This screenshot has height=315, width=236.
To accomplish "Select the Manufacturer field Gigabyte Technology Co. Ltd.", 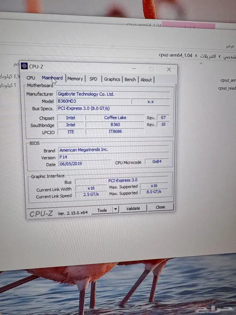I will coord(113,94).
